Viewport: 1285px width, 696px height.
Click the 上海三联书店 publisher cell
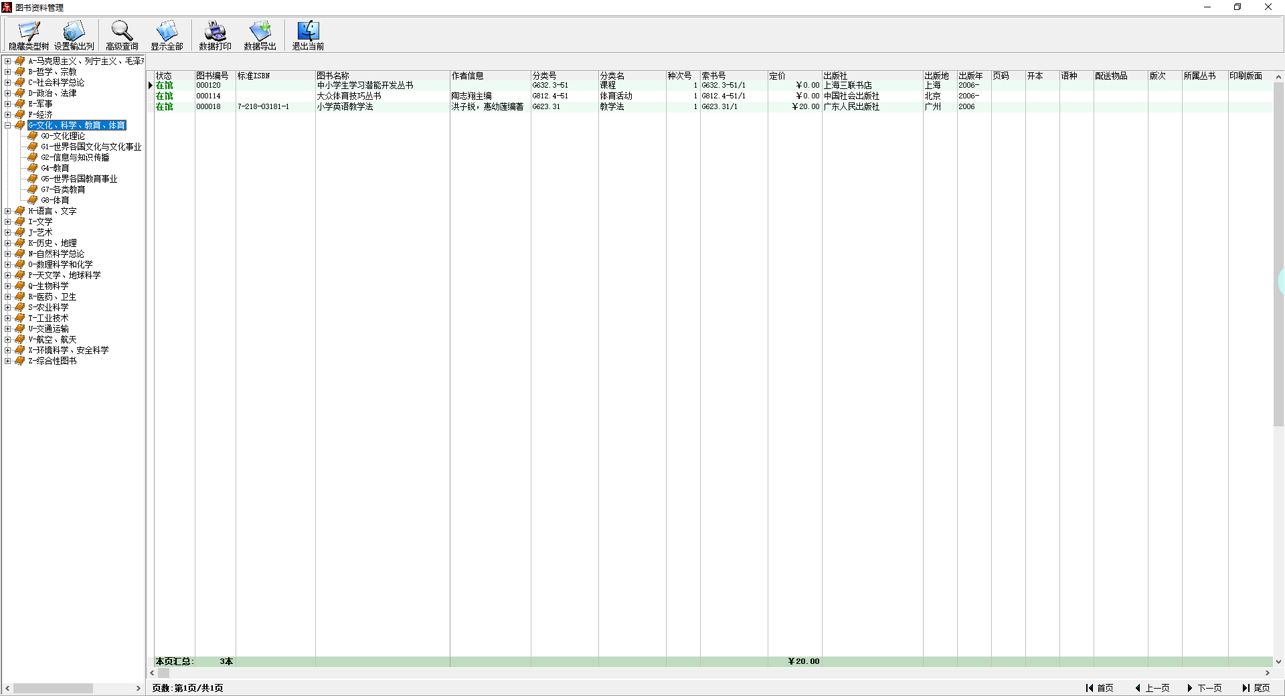[x=873, y=85]
